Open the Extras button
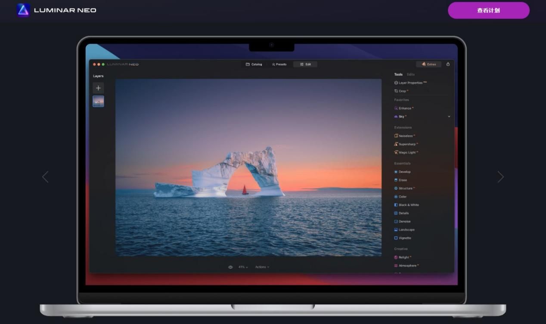The width and height of the screenshot is (546, 324). tap(428, 64)
